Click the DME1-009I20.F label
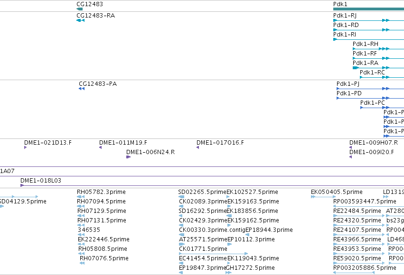The height and width of the screenshot is (275, 404). [372, 152]
